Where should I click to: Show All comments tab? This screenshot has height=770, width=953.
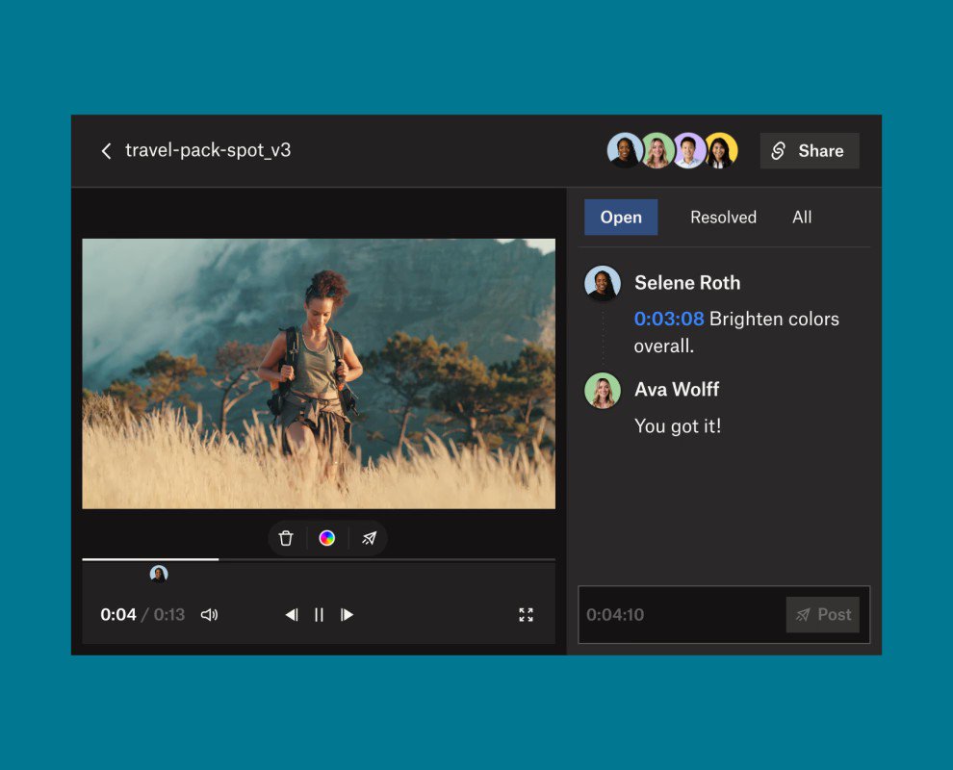click(x=802, y=217)
